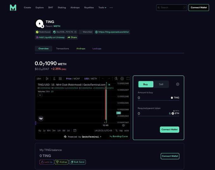The height and width of the screenshot is (170, 215).
Task: Open timezone selector 14:19:31 (UTC+9)
Action: [103, 131]
